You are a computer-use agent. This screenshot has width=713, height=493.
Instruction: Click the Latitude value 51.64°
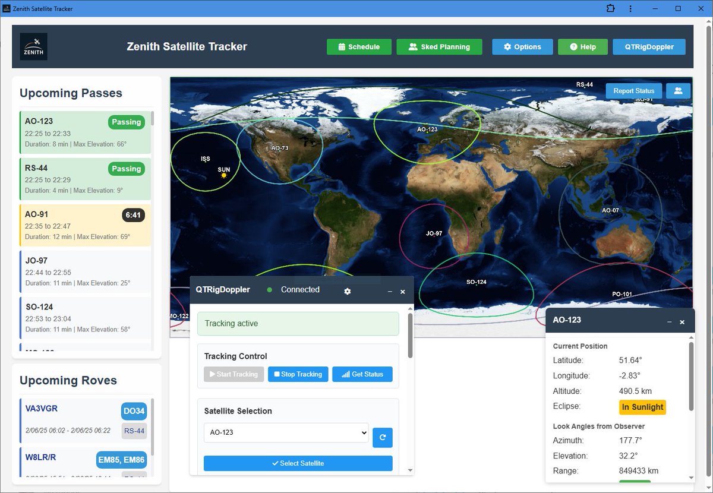coord(630,361)
